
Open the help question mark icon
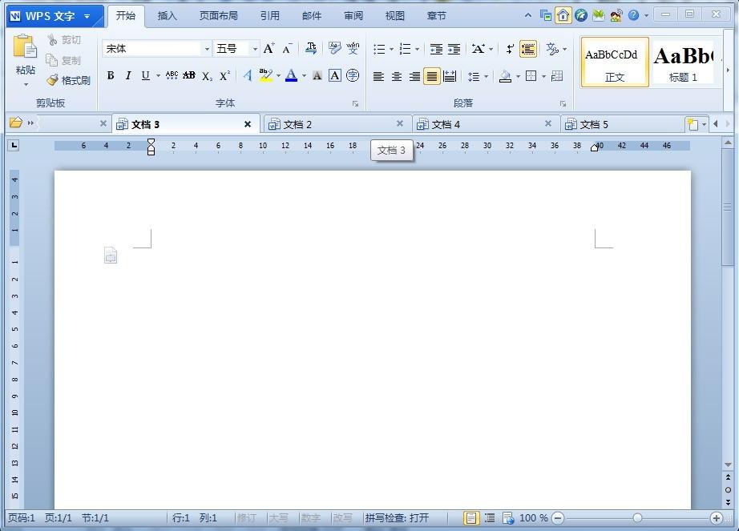[x=633, y=15]
